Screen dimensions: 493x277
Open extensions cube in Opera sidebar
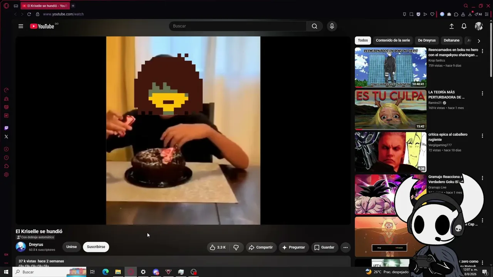click(6, 166)
